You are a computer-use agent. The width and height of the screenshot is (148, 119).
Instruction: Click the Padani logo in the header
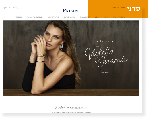coord(71,10)
